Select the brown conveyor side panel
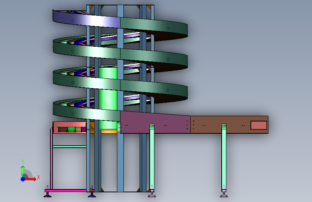Screen dimensions: 312x202 point(229,125)
